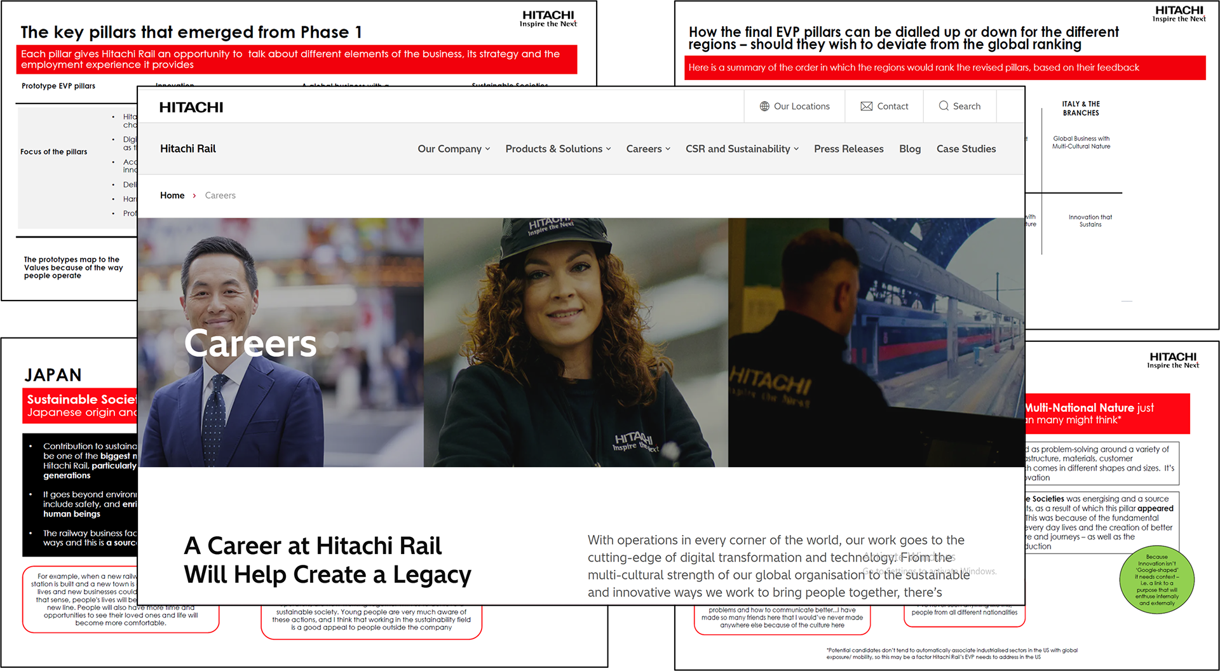Click the green 'Because Innovation isn't Google-shaped' circle
The height and width of the screenshot is (671, 1220).
pyautogui.click(x=1156, y=580)
